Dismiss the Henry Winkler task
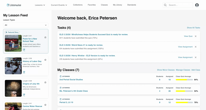 pos(196,57)
